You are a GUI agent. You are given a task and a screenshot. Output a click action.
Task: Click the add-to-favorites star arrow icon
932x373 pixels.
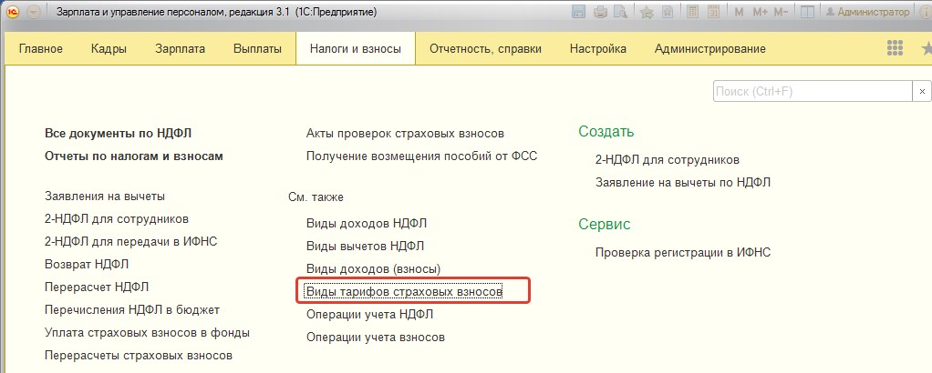pyautogui.click(x=647, y=12)
